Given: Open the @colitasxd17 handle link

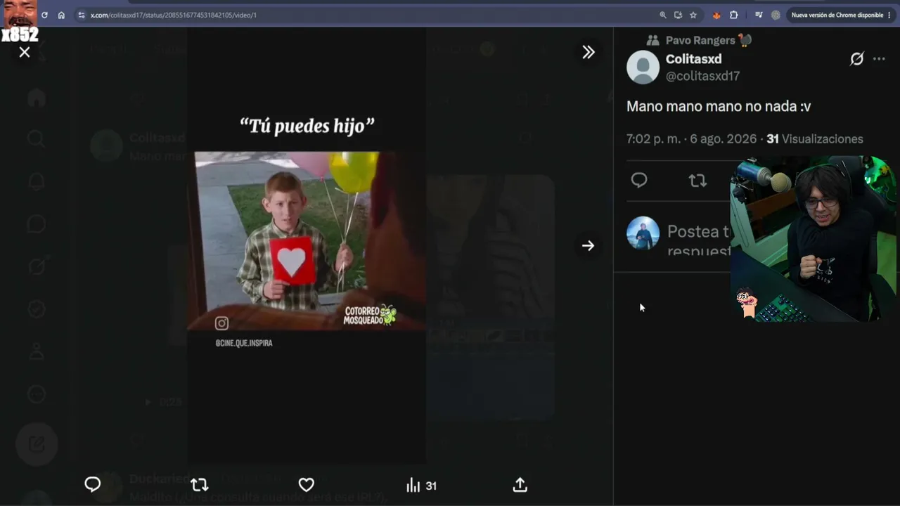Looking at the screenshot, I should [702, 76].
